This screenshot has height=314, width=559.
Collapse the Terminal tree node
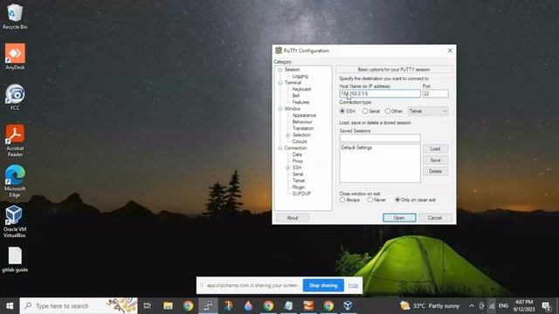(x=280, y=83)
